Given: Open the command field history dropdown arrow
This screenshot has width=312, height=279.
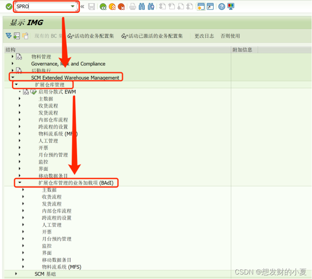Looking at the screenshot, I should pyautogui.click(x=73, y=6).
